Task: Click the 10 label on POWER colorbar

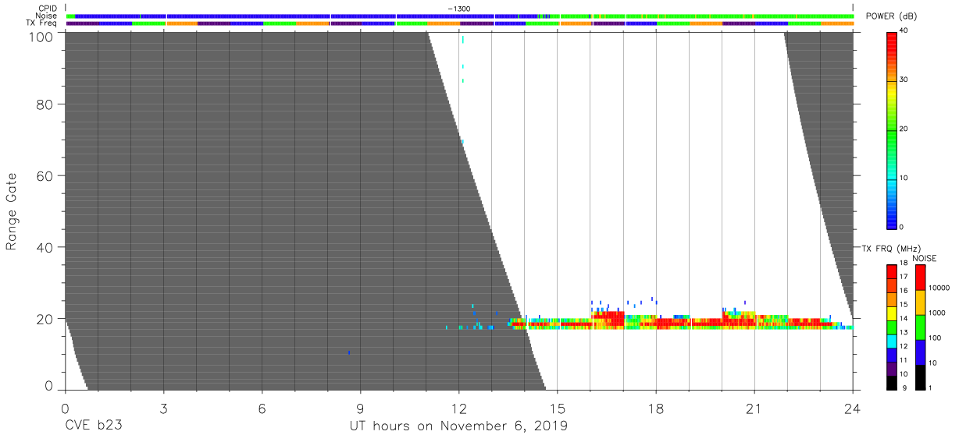Action: [905, 179]
